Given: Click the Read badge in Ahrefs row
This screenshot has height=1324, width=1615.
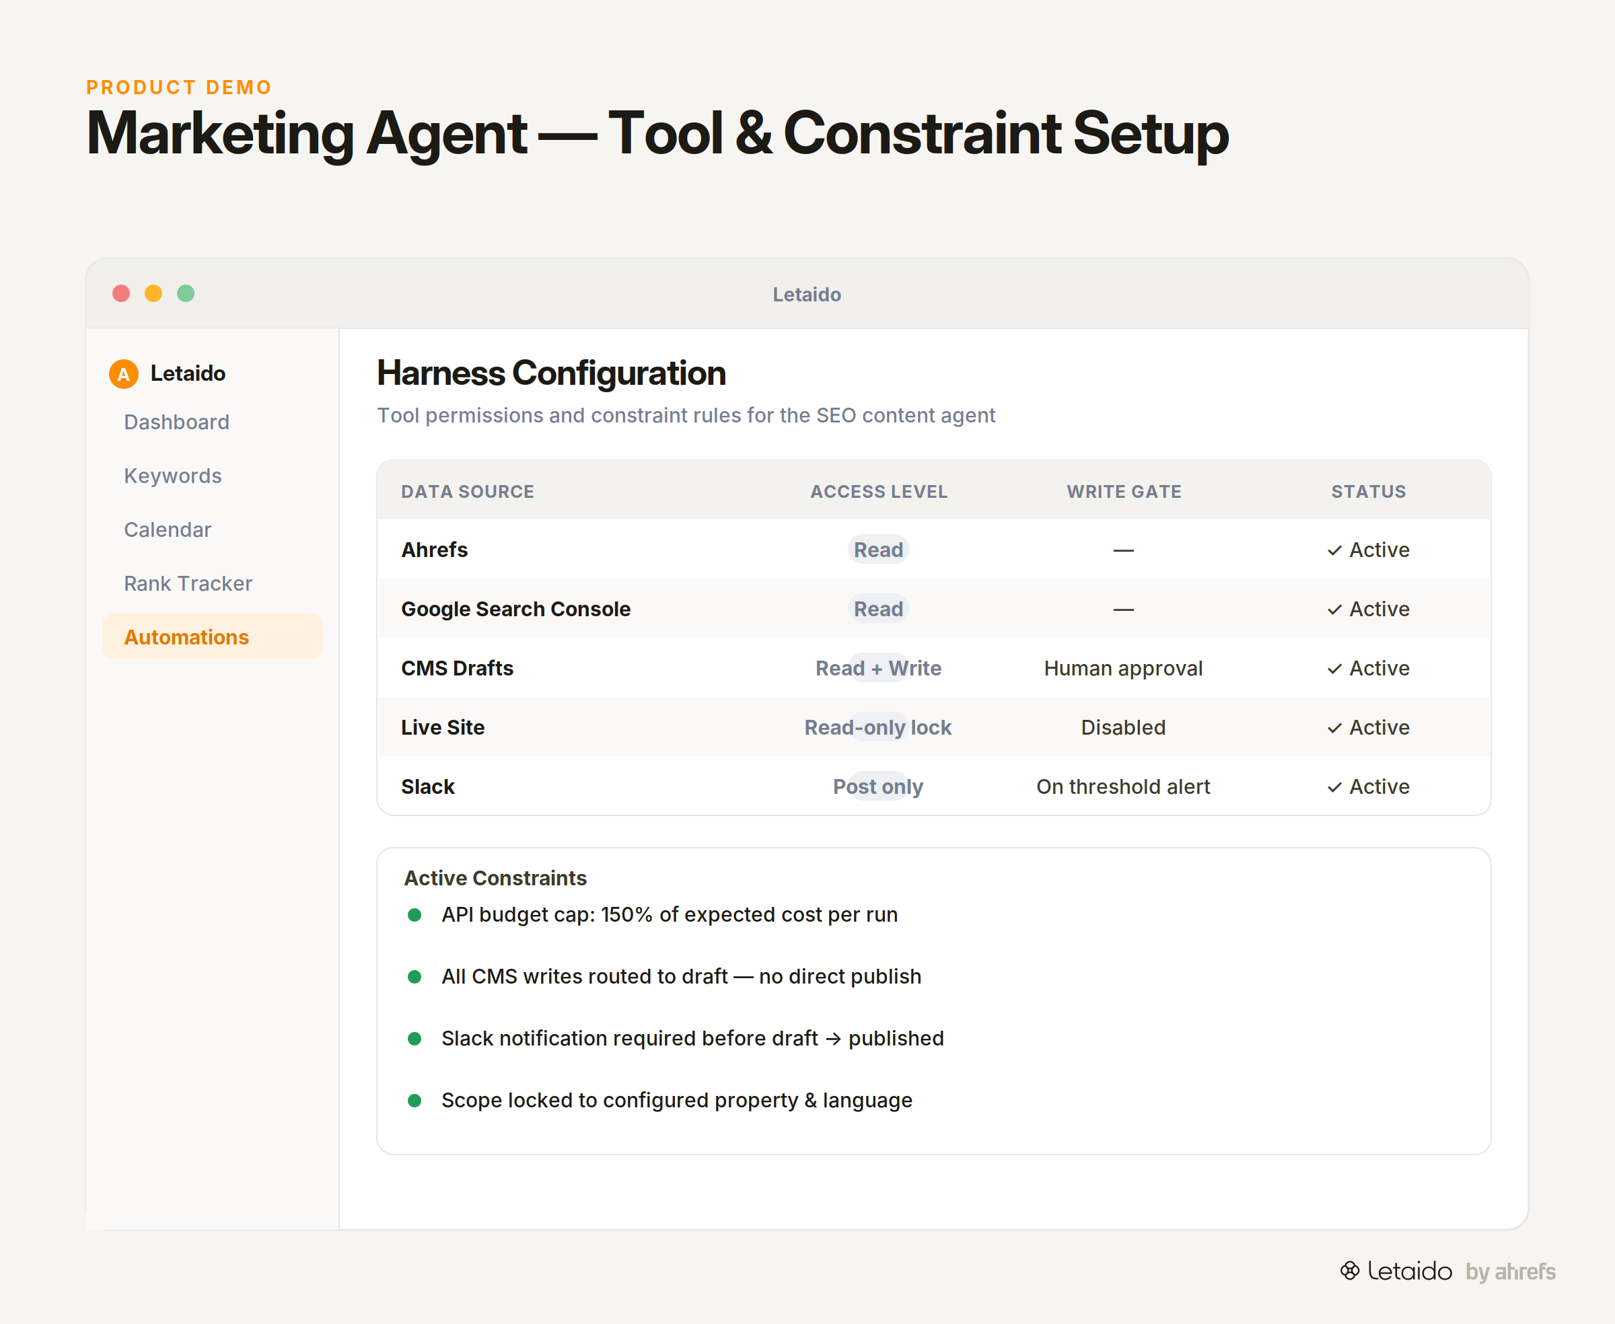Looking at the screenshot, I should [x=878, y=550].
